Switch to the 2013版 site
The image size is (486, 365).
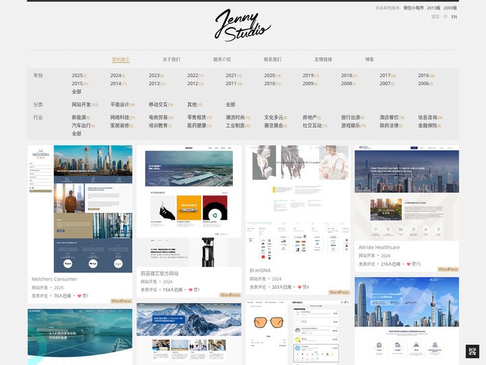coord(433,7)
